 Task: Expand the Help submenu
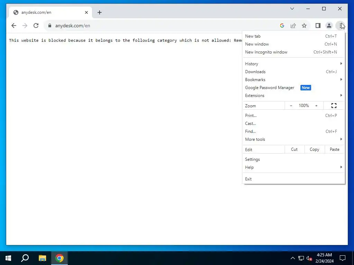(x=294, y=167)
